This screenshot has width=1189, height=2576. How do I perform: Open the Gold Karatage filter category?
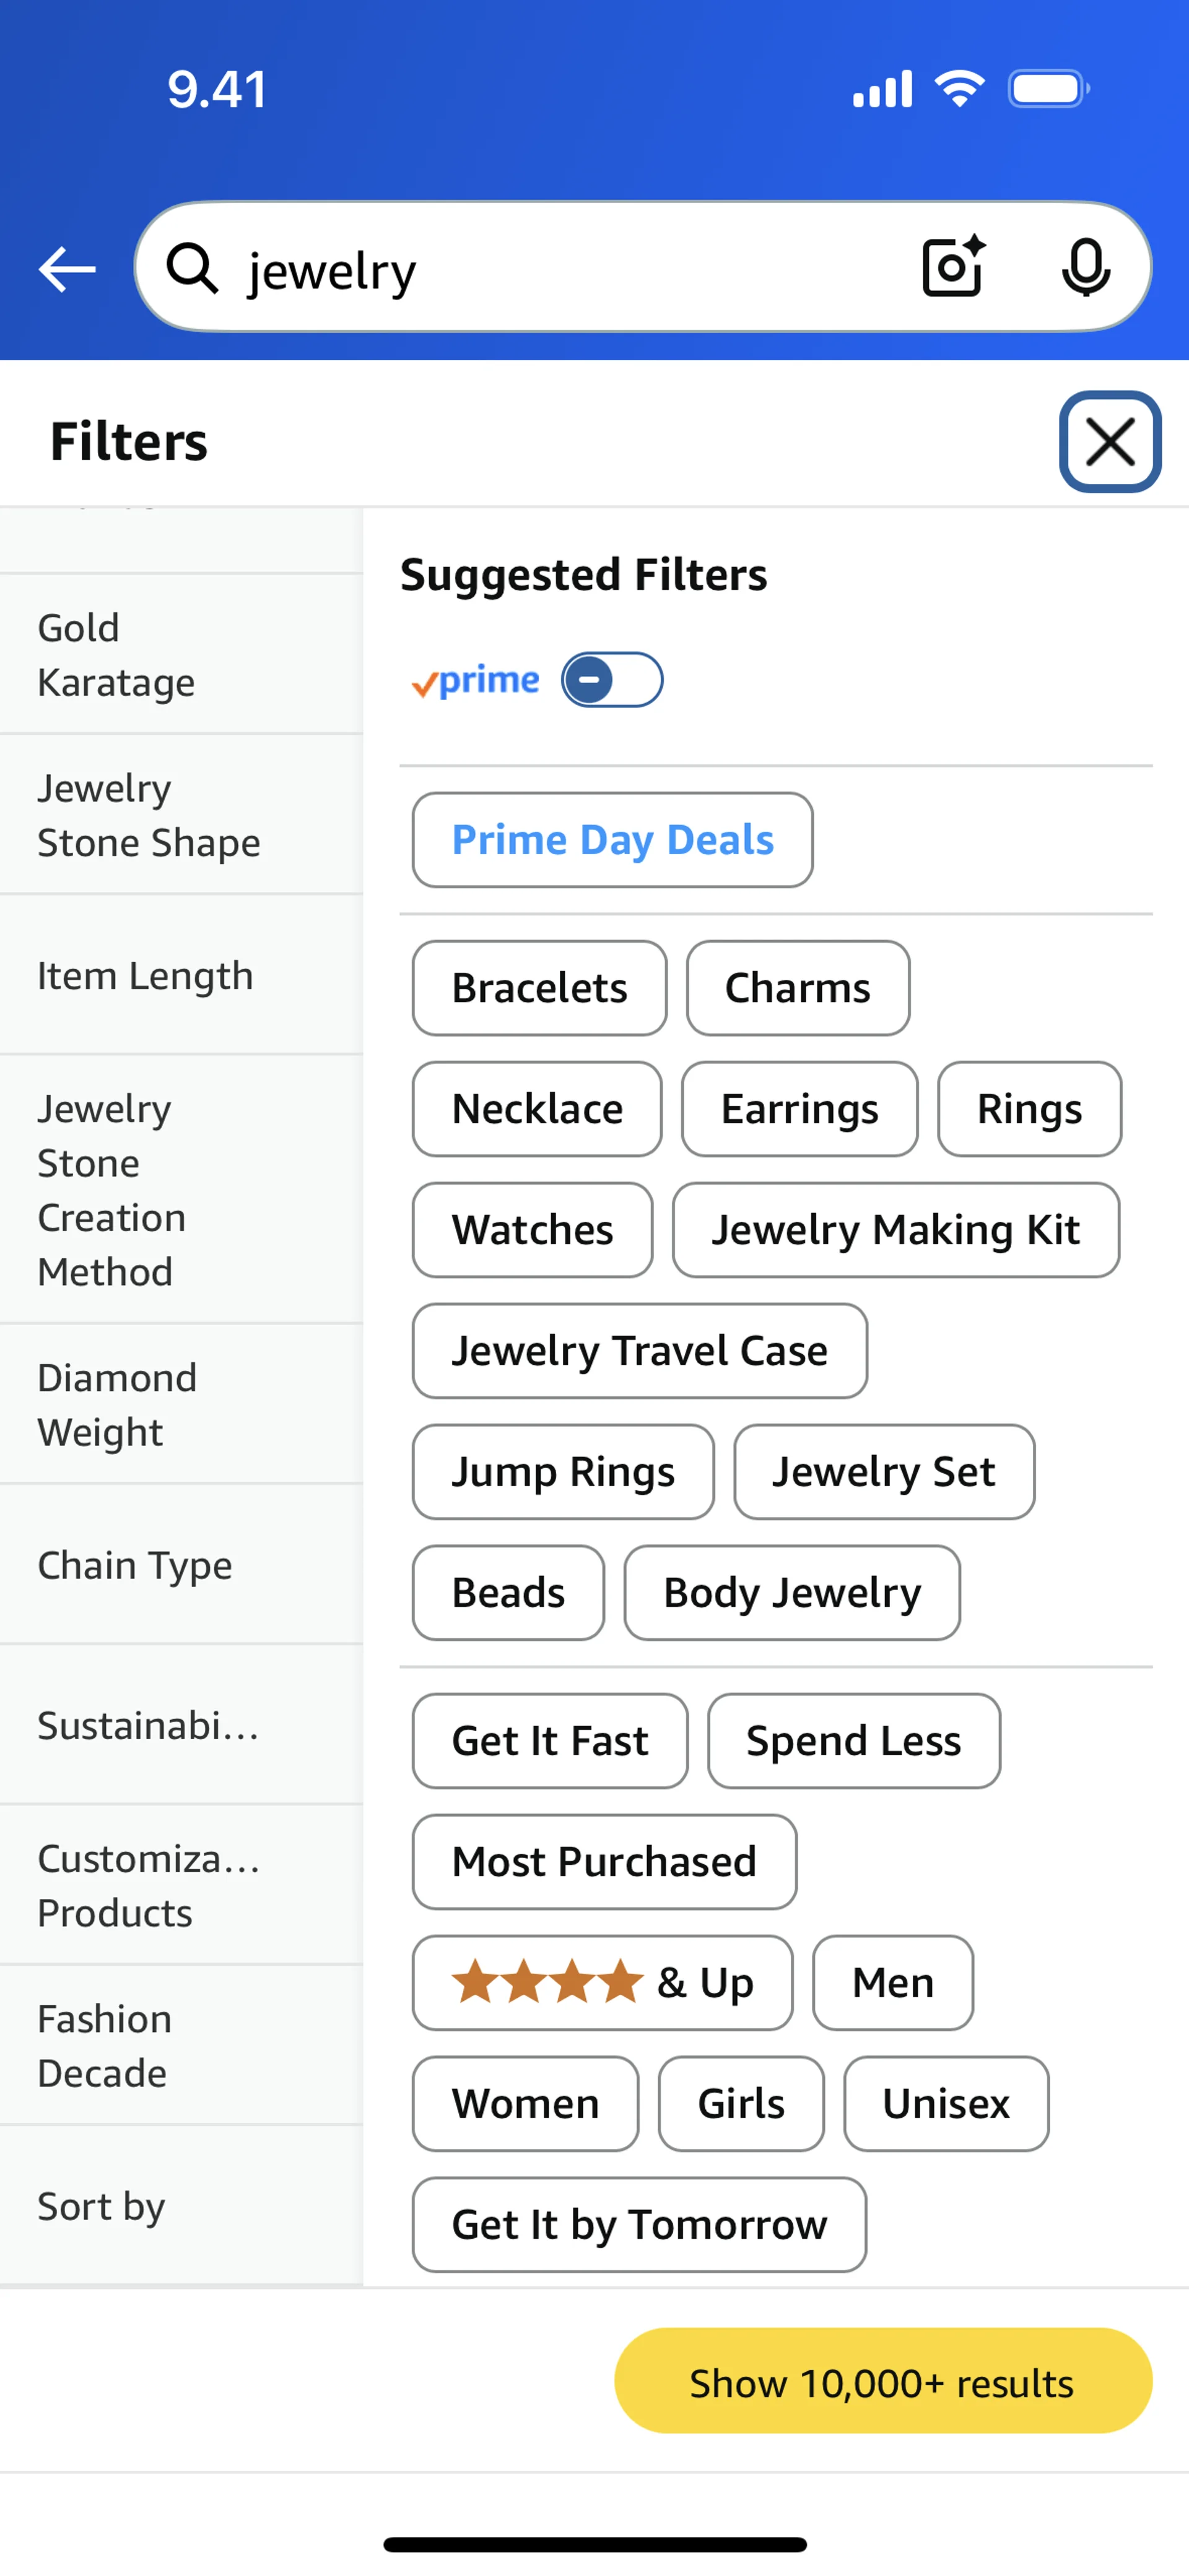[x=181, y=655]
